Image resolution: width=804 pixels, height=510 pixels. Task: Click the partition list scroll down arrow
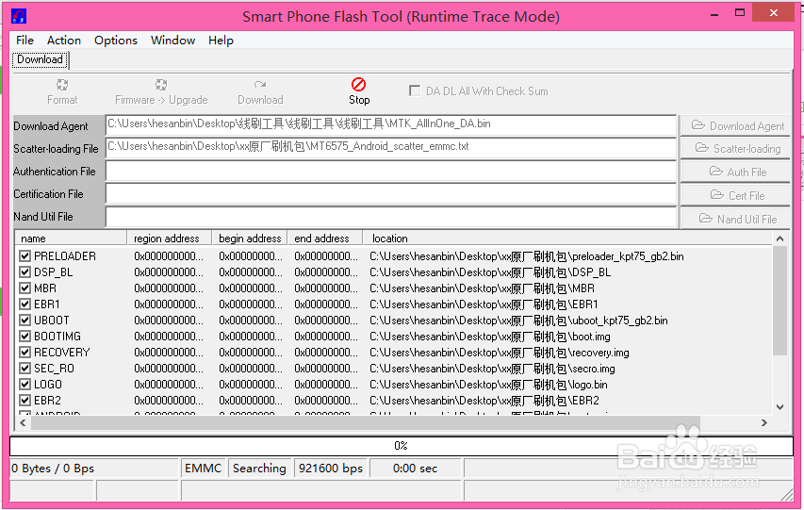pos(779,407)
